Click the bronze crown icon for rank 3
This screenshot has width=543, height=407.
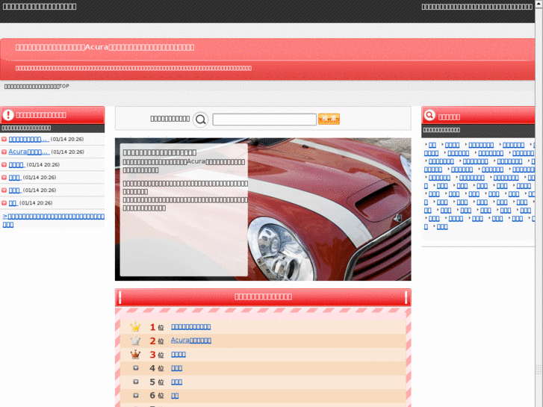pyautogui.click(x=135, y=355)
